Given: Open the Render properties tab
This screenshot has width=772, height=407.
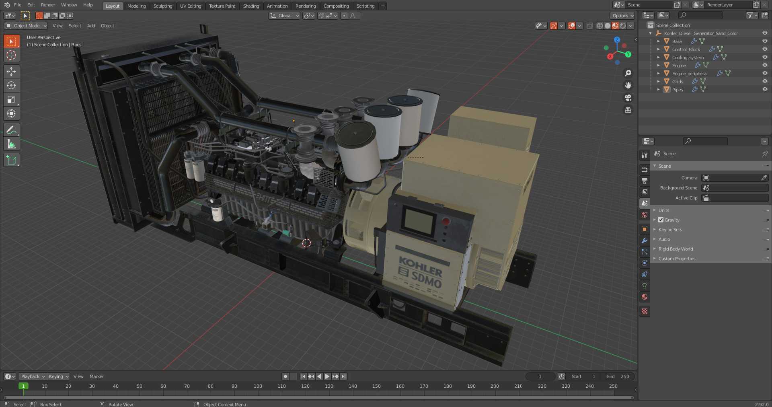Looking at the screenshot, I should click(645, 169).
